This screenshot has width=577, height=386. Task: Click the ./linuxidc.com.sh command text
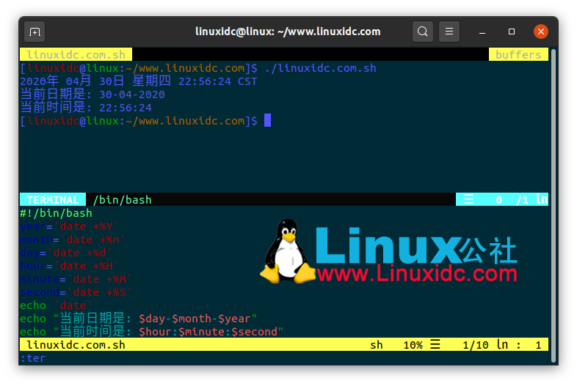click(320, 68)
